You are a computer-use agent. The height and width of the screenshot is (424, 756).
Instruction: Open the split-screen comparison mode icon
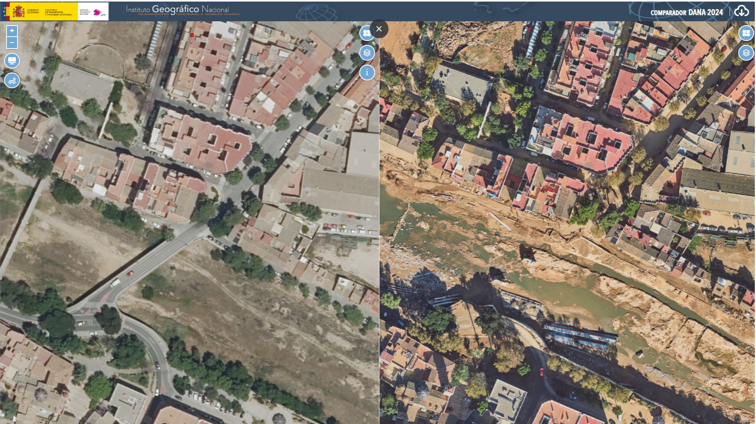pos(12,61)
